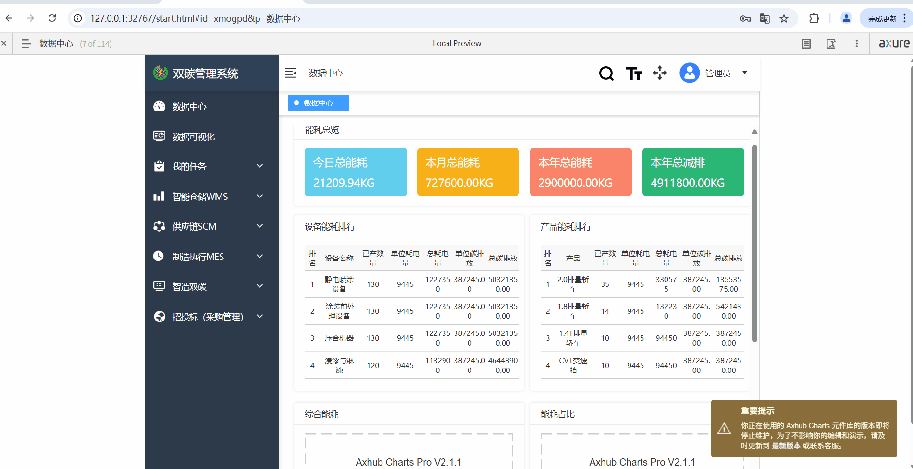
Task: Click the fullscreen move arrows icon
Action: 660,73
